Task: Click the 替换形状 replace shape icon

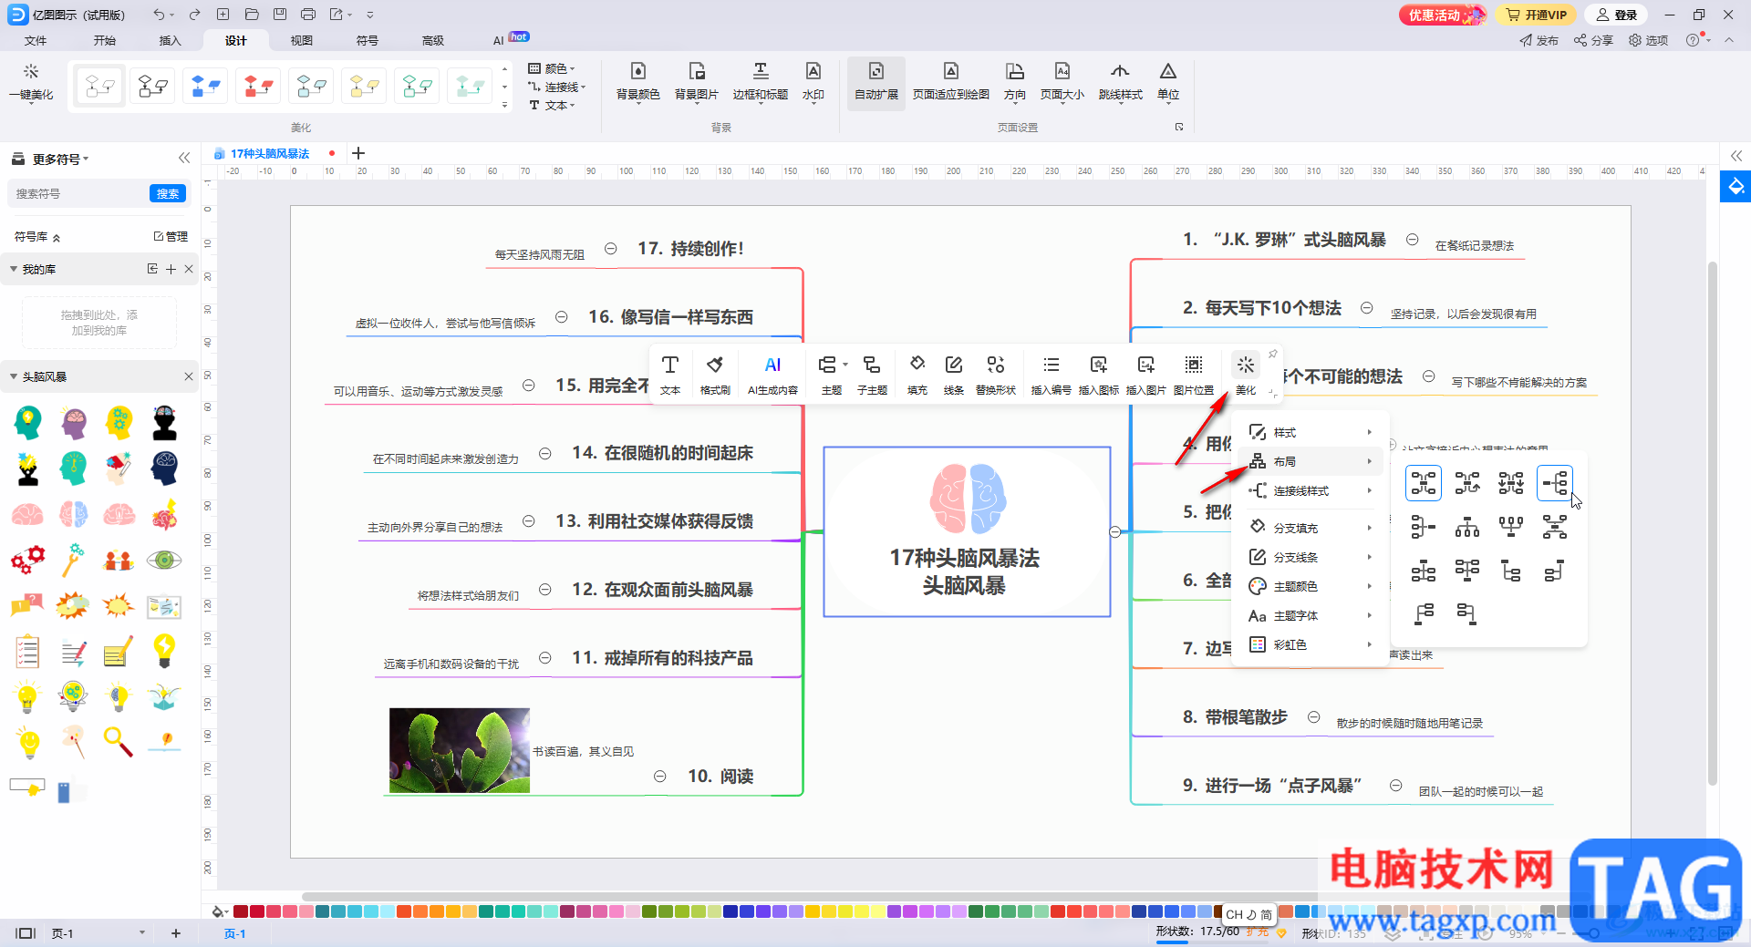Action: (x=995, y=375)
